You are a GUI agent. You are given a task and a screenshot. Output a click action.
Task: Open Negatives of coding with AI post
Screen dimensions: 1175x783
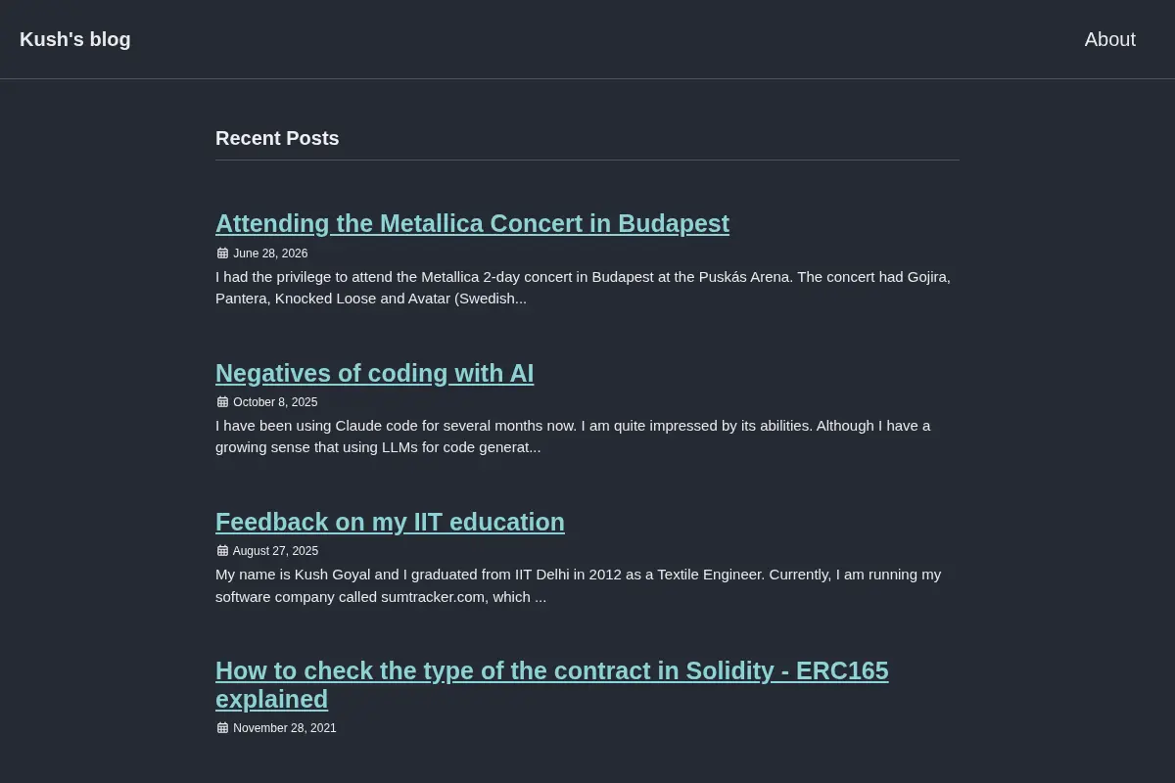point(374,373)
